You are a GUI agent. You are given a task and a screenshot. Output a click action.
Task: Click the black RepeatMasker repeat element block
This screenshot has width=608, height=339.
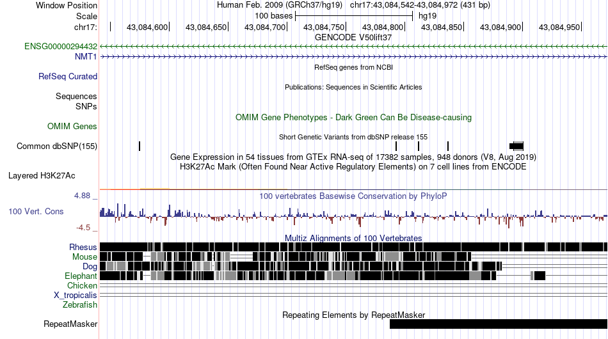click(499, 324)
